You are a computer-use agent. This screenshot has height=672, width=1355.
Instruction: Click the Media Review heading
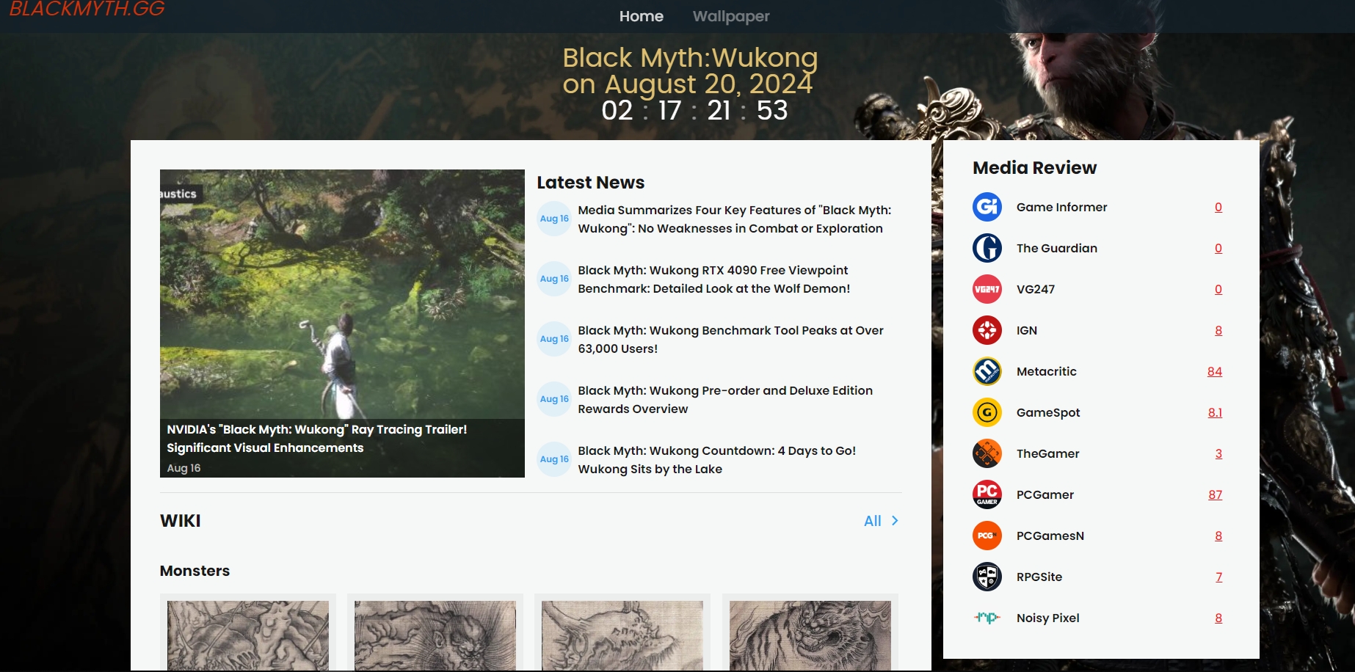(1034, 168)
